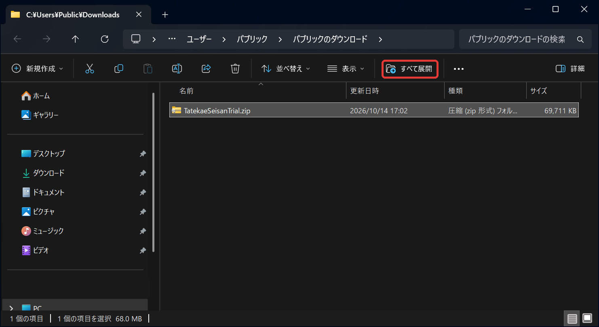Click the search magnifier icon
Screen dimensions: 599x327
[580, 39]
